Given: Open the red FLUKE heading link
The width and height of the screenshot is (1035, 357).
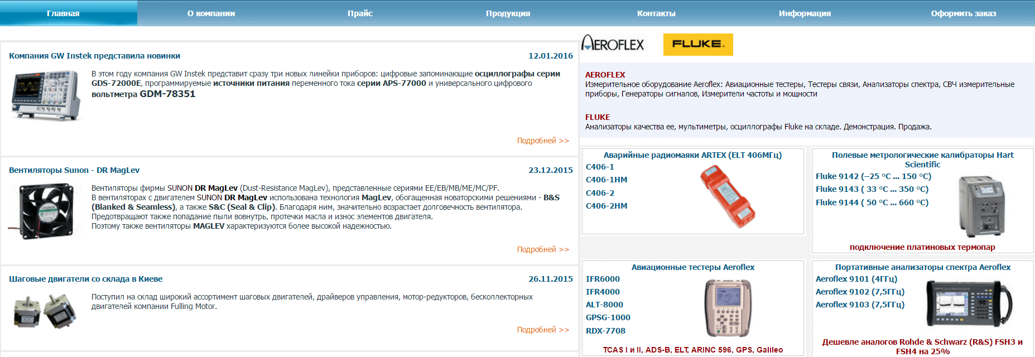Looking at the screenshot, I should click(x=598, y=117).
